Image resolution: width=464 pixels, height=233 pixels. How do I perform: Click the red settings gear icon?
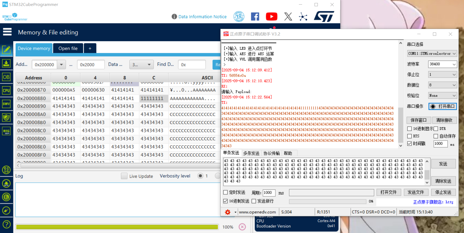(x=228, y=212)
